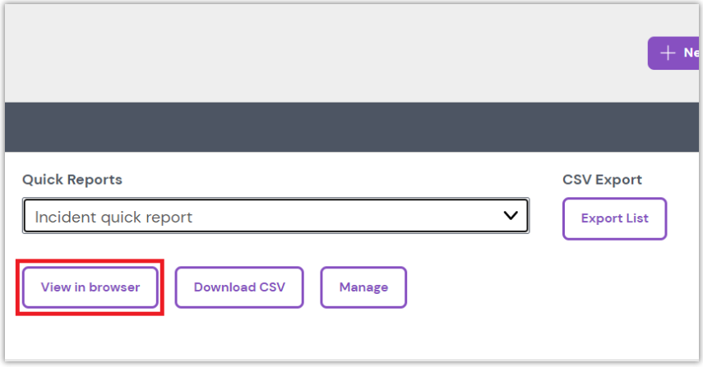
Task: Open the Manage quick reports button
Action: pos(363,287)
